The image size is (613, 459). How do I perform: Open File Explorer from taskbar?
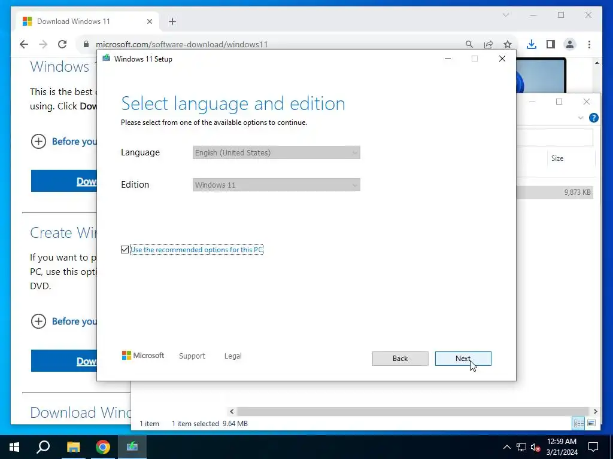(73, 446)
